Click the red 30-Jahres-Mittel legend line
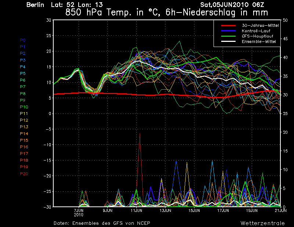 click(228, 25)
